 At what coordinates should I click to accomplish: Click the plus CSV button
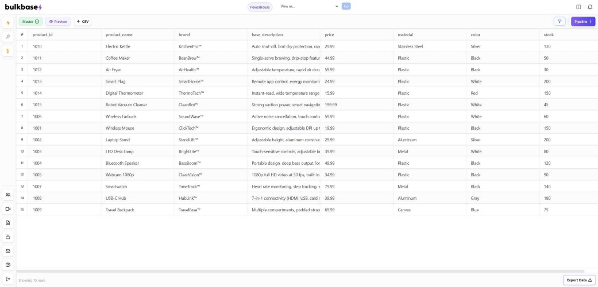pos(83,22)
